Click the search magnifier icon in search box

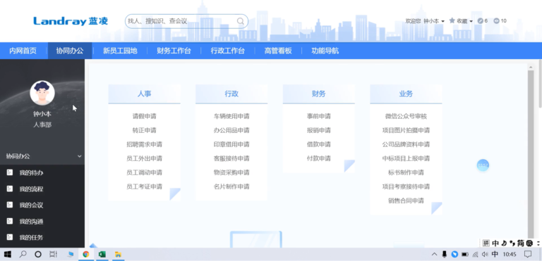[240, 21]
